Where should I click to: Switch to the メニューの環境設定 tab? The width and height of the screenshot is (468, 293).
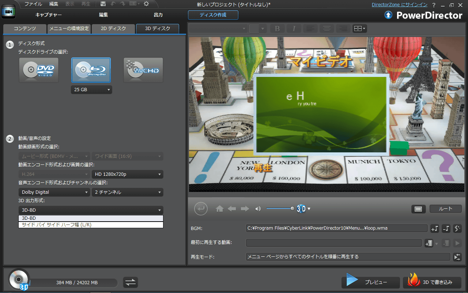point(69,29)
